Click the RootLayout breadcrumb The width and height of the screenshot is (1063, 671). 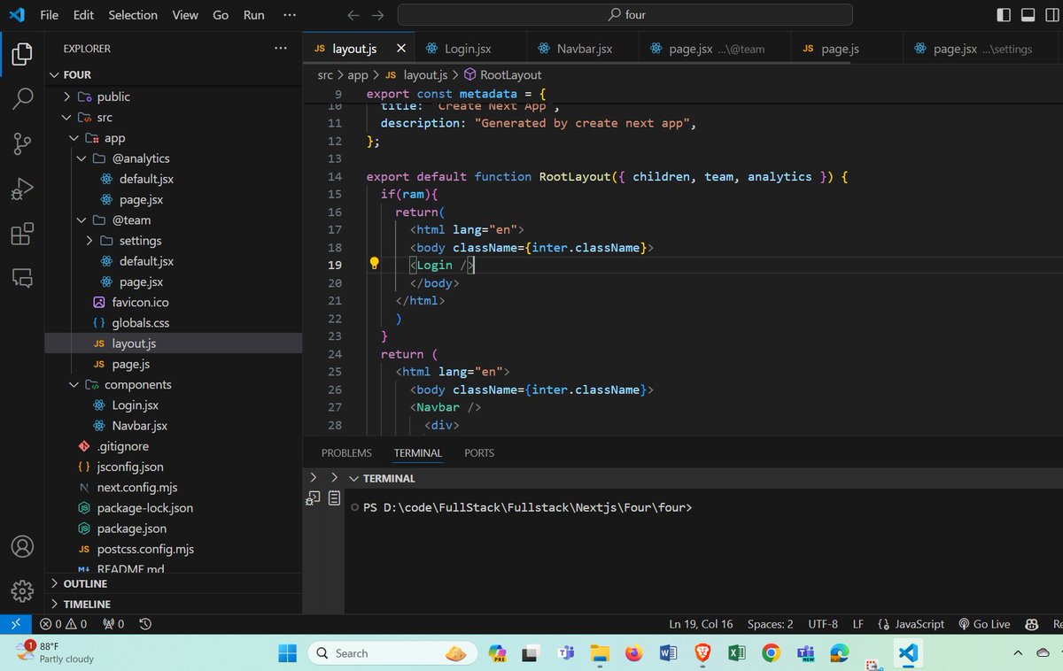pyautogui.click(x=501, y=75)
